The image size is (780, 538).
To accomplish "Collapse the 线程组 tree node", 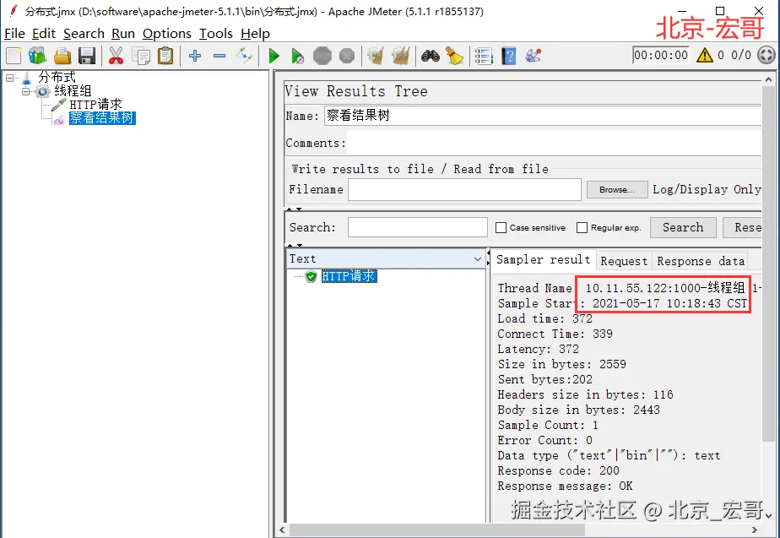I will tap(25, 91).
